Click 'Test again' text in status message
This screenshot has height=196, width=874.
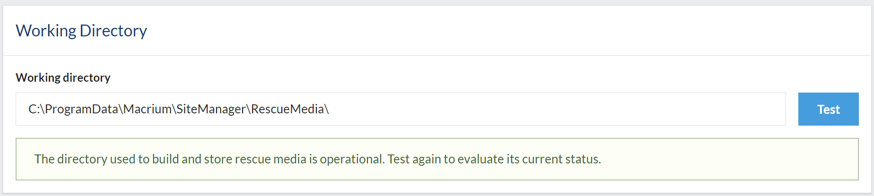tap(414, 159)
